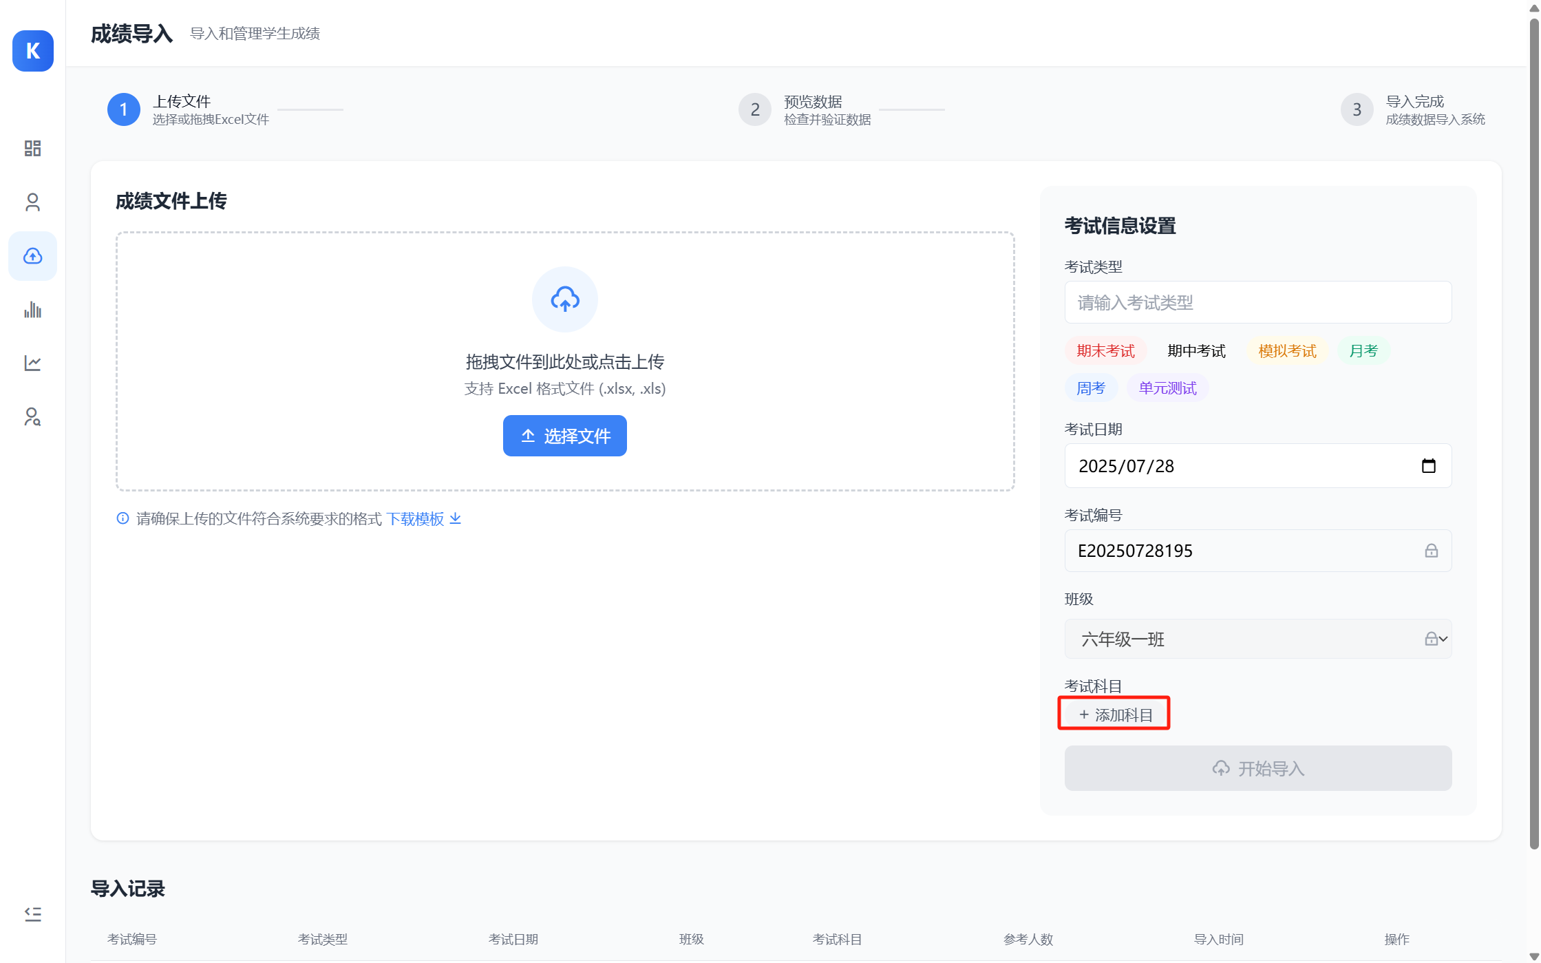This screenshot has height=963, width=1541.
Task: Open calendar picker in exam date field
Action: click(x=1428, y=466)
